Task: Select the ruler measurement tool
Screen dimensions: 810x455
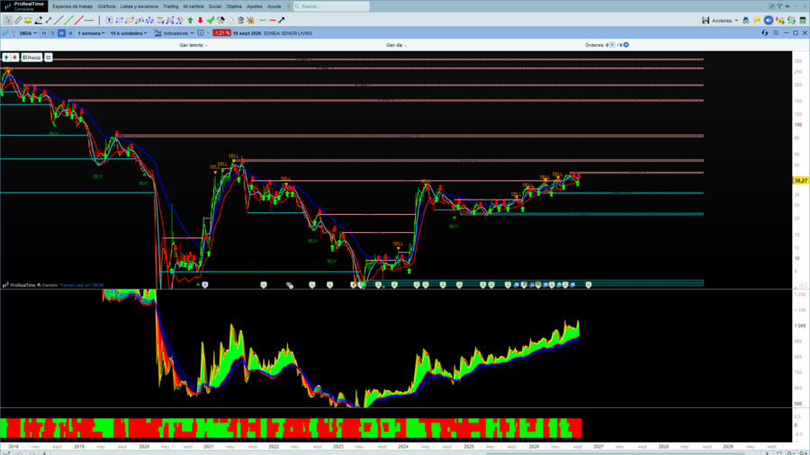Action: [18, 20]
